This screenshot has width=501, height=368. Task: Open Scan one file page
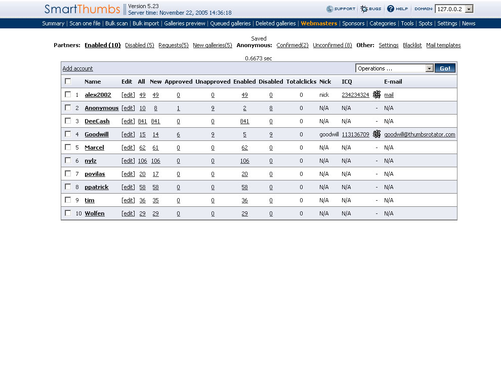[85, 23]
